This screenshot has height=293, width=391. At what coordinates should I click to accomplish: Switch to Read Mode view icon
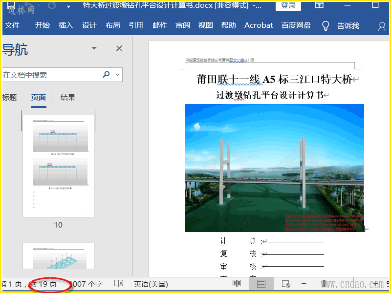pyautogui.click(x=237, y=284)
